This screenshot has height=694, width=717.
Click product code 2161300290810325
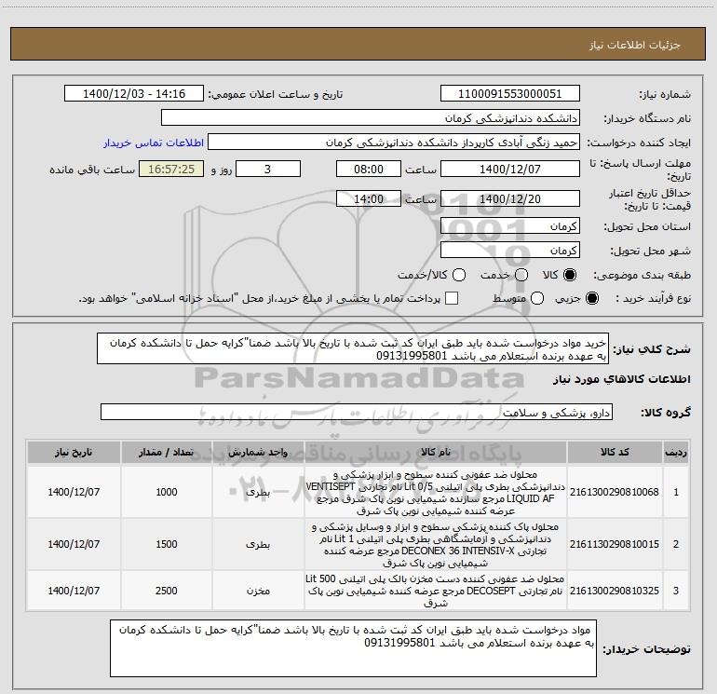(x=615, y=592)
